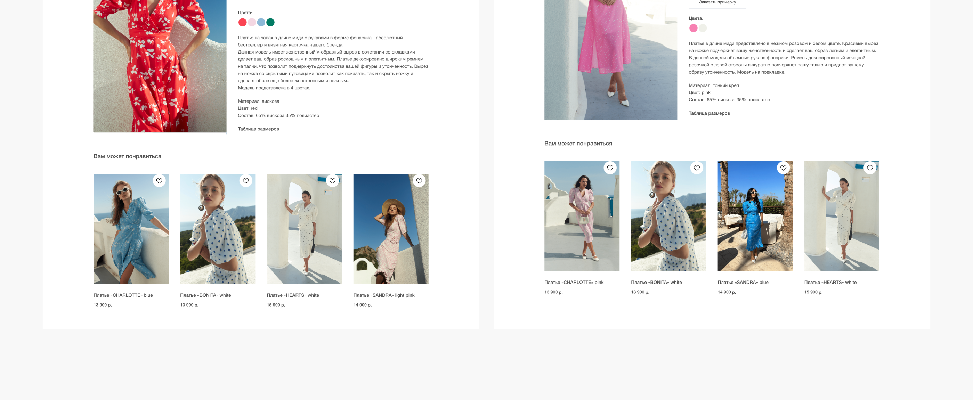Open Платье «CHARLOTTE» blue product title

(x=123, y=295)
